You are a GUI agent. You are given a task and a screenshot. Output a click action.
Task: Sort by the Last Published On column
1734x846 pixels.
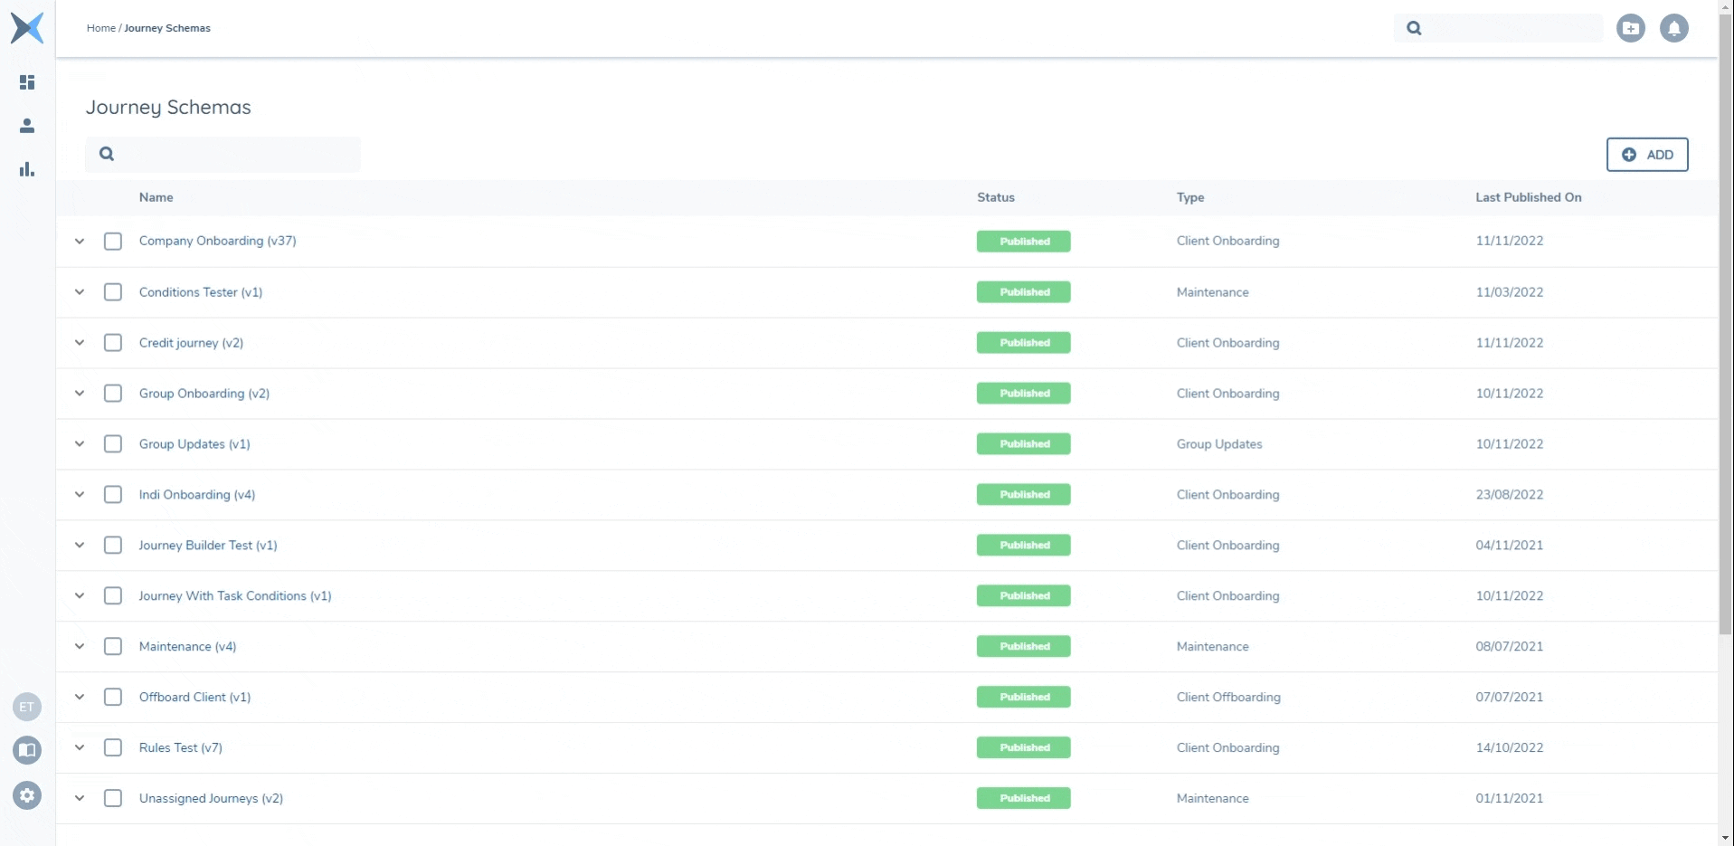point(1528,197)
